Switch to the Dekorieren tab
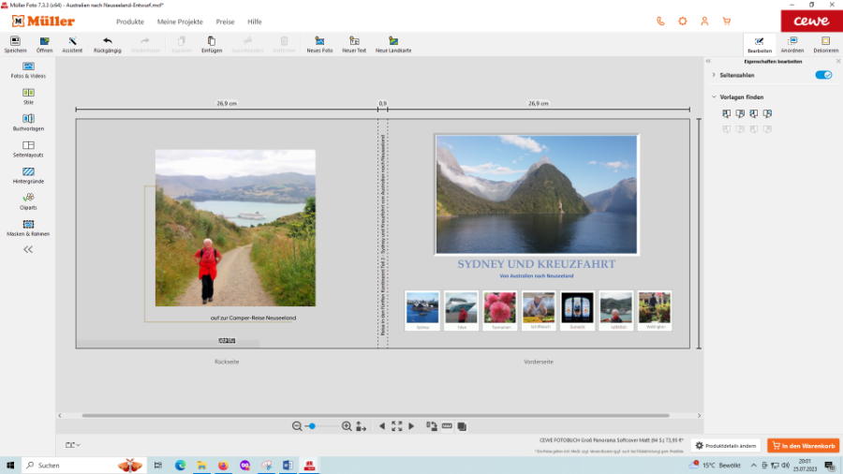This screenshot has height=474, width=843. click(825, 44)
